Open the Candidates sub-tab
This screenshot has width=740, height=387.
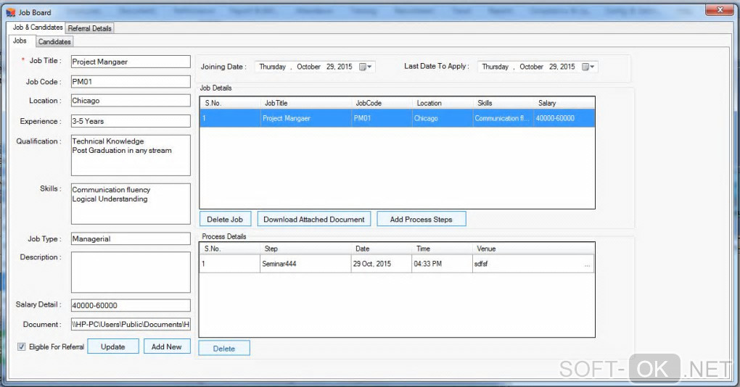pos(54,42)
